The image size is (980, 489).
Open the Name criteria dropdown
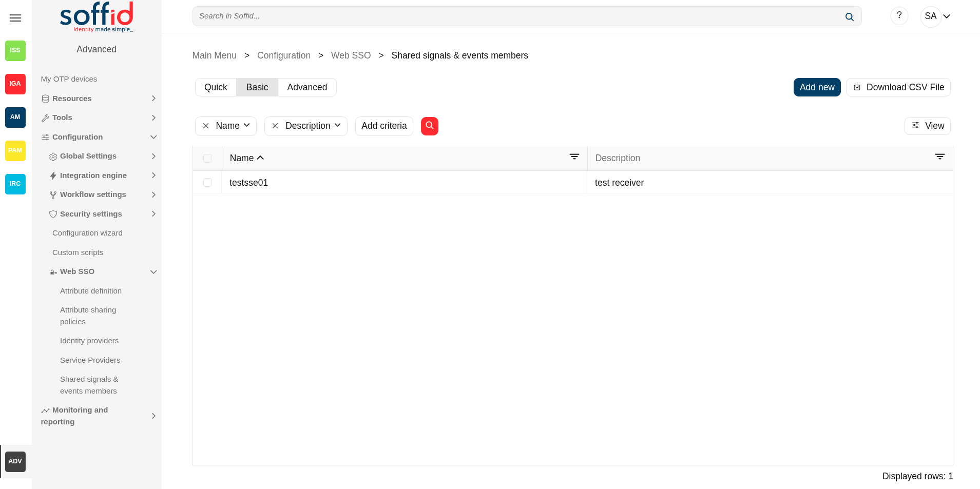(247, 125)
